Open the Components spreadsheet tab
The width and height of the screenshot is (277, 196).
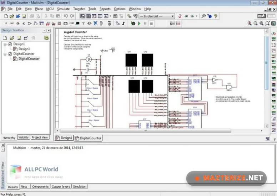(x=40, y=187)
